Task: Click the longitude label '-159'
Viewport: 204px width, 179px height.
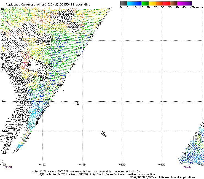Action: (82, 165)
